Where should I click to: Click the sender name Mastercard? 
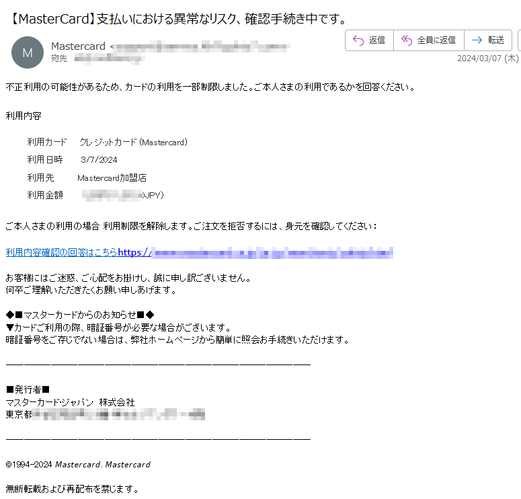pyautogui.click(x=78, y=46)
